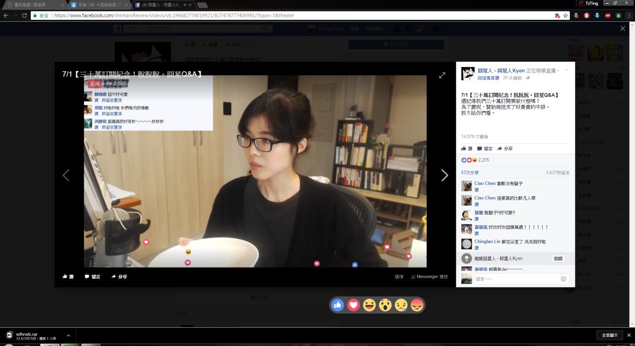
Task: Pick the Haha laughing reaction
Action: 369,305
